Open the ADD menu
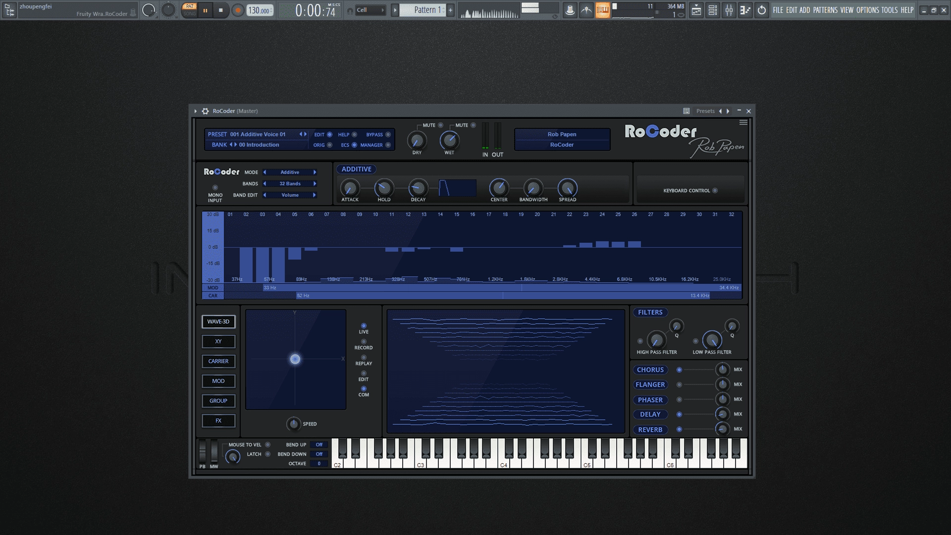The width and height of the screenshot is (951, 535). pos(805,10)
